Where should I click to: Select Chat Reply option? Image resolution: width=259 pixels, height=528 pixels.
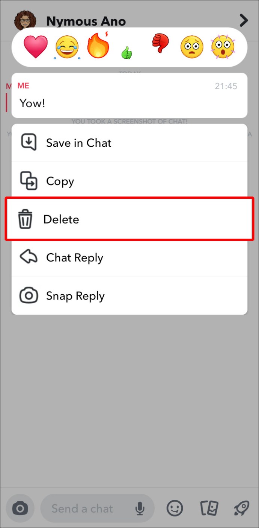[x=129, y=257]
